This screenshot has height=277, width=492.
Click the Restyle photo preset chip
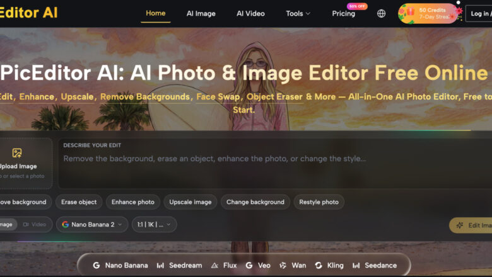[319, 202]
